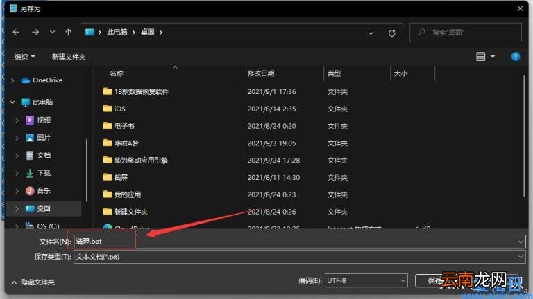The image size is (533, 299).
Task: Click the navigation pane scrollbar
Action: [x=87, y=170]
